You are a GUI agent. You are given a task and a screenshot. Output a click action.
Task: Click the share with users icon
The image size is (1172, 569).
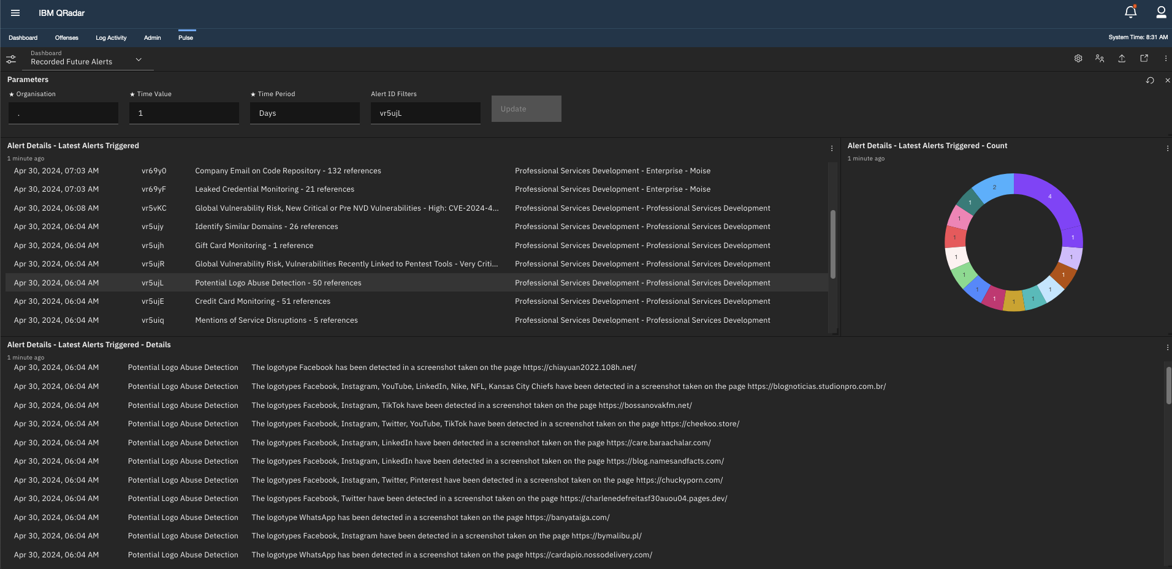tap(1100, 59)
